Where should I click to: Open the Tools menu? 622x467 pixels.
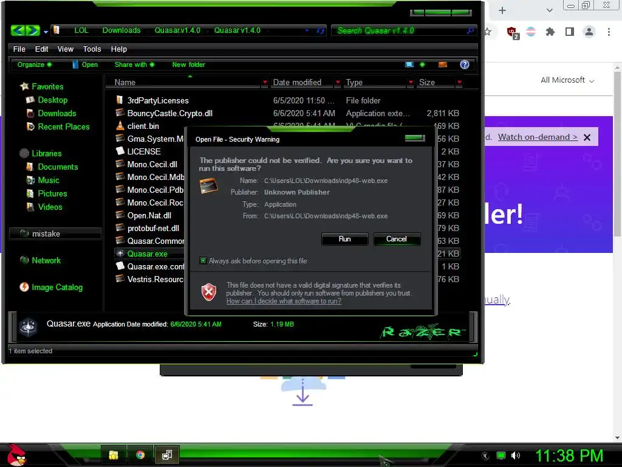[x=92, y=49]
